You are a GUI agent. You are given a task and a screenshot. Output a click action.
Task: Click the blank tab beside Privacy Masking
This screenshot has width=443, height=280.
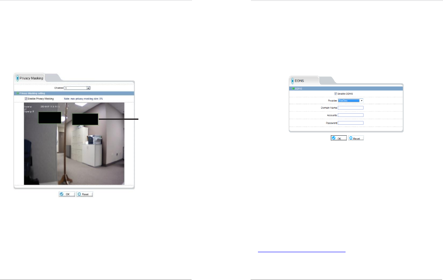click(53, 77)
